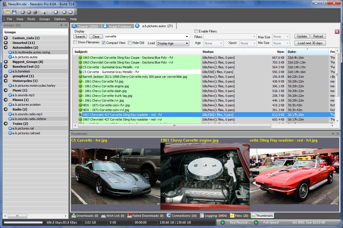Viewport: 343px width, 228px height.
Task: Click the round stop toolbar icon
Action: (x=35, y=12)
